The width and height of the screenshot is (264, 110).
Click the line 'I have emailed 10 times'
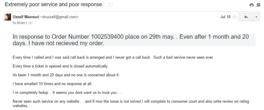tap(54, 84)
